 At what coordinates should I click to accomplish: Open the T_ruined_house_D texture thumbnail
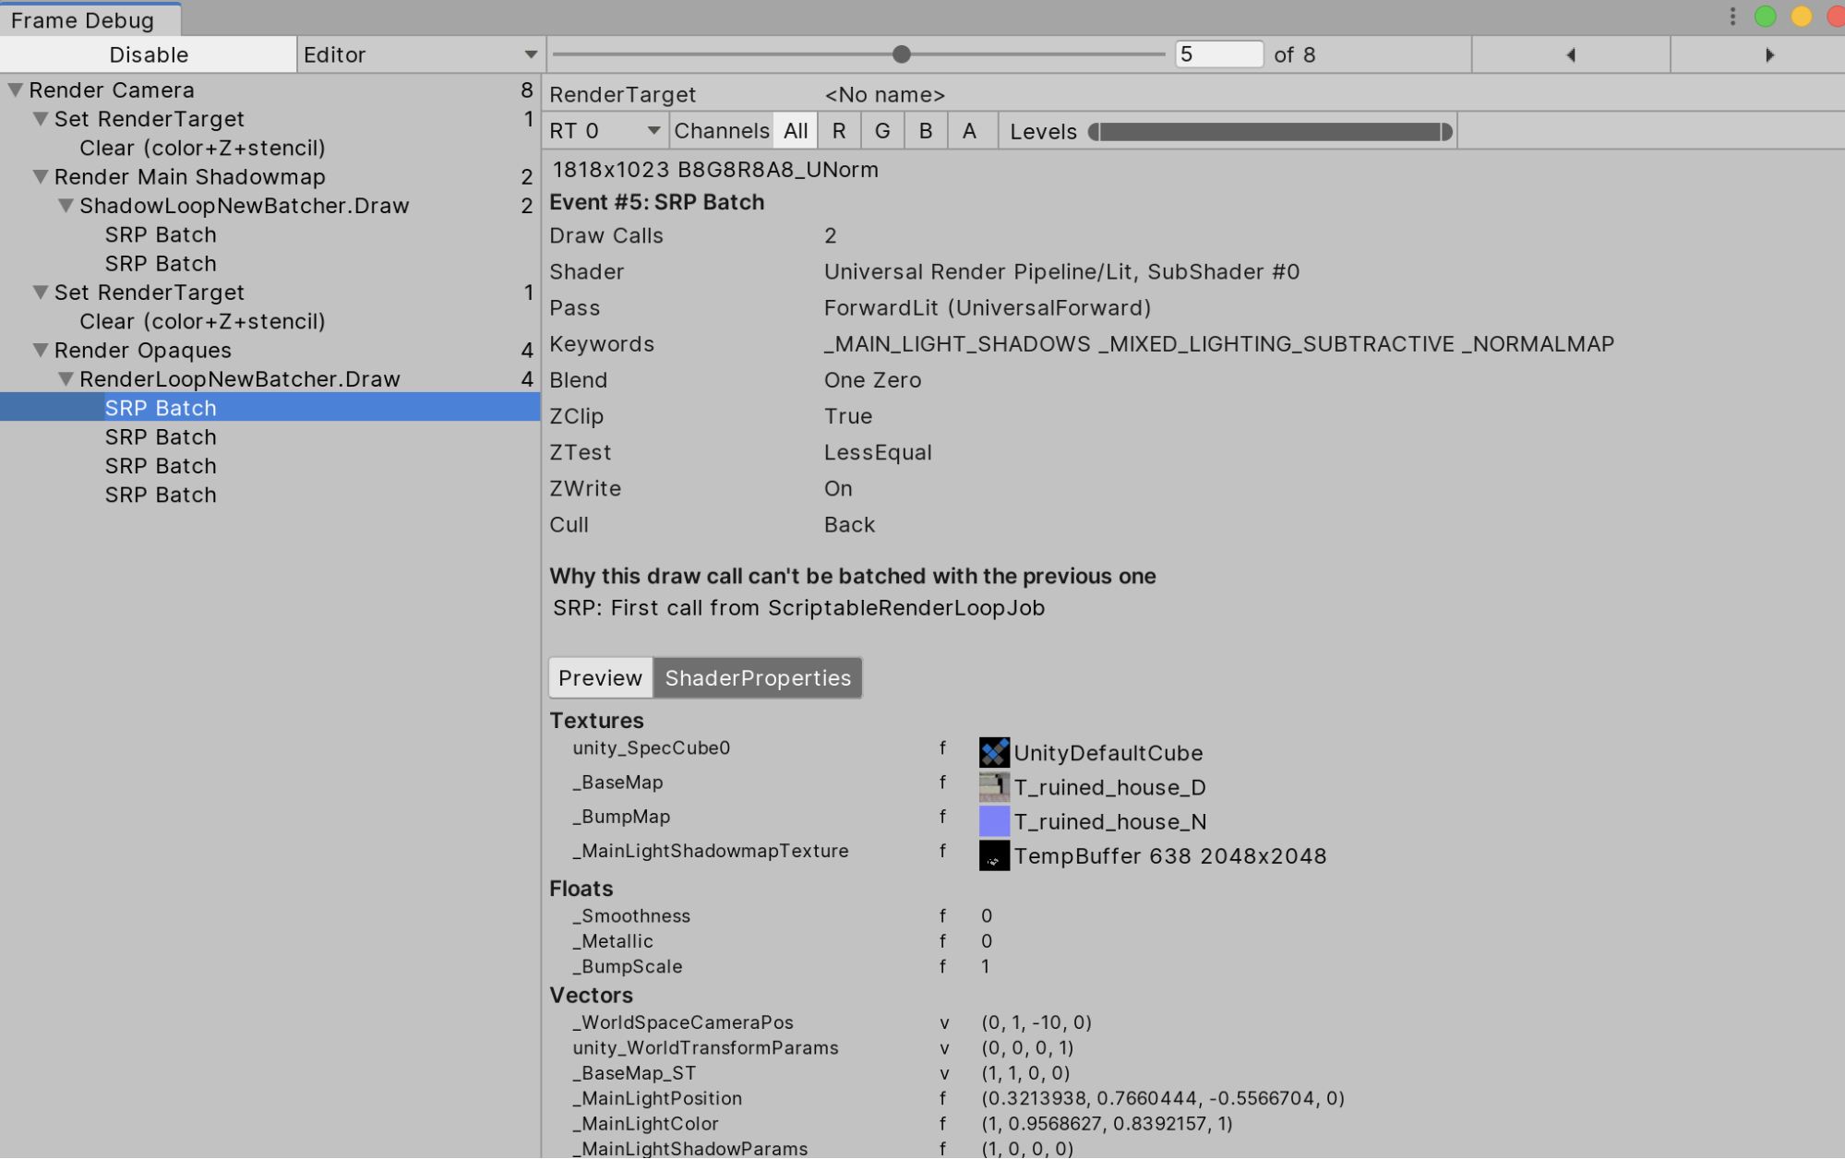coord(994,786)
